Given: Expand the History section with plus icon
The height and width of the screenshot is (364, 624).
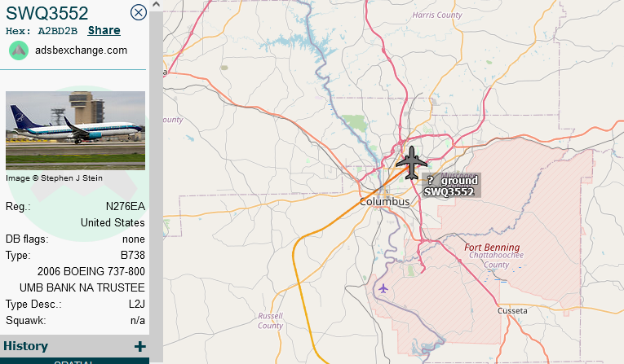Looking at the screenshot, I should [139, 347].
